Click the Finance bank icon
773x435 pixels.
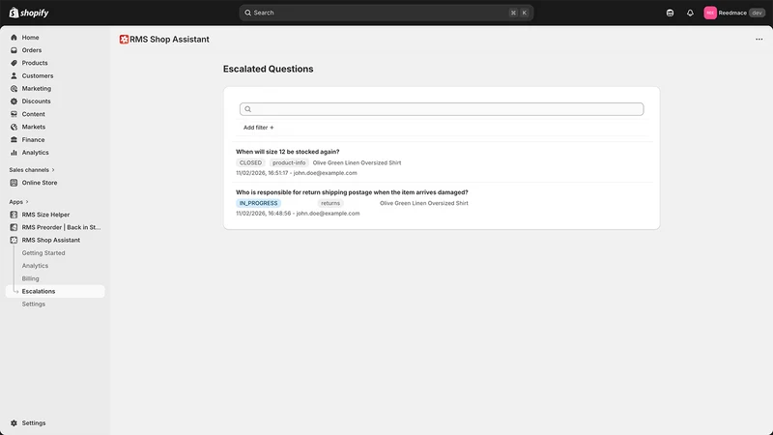point(14,139)
